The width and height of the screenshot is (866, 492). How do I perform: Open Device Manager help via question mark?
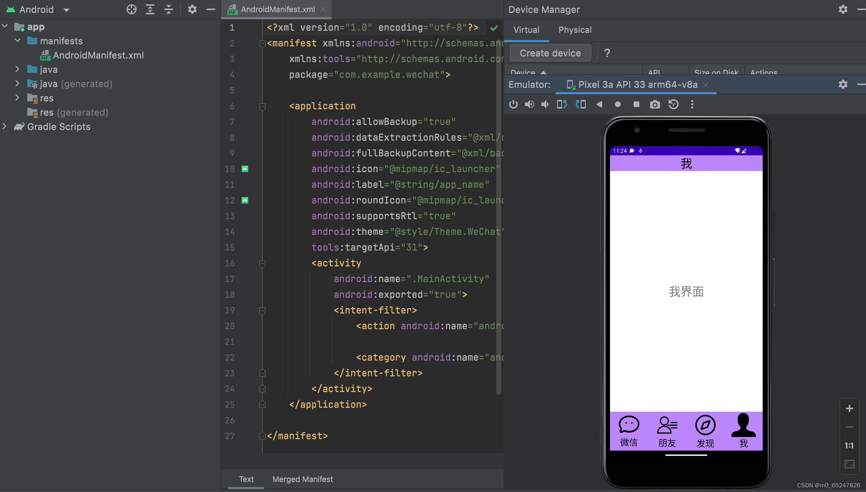pos(607,53)
